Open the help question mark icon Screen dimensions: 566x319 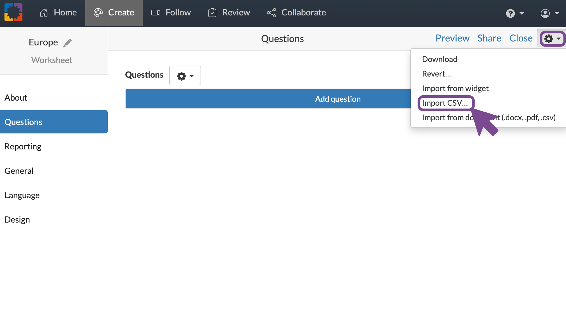(510, 13)
